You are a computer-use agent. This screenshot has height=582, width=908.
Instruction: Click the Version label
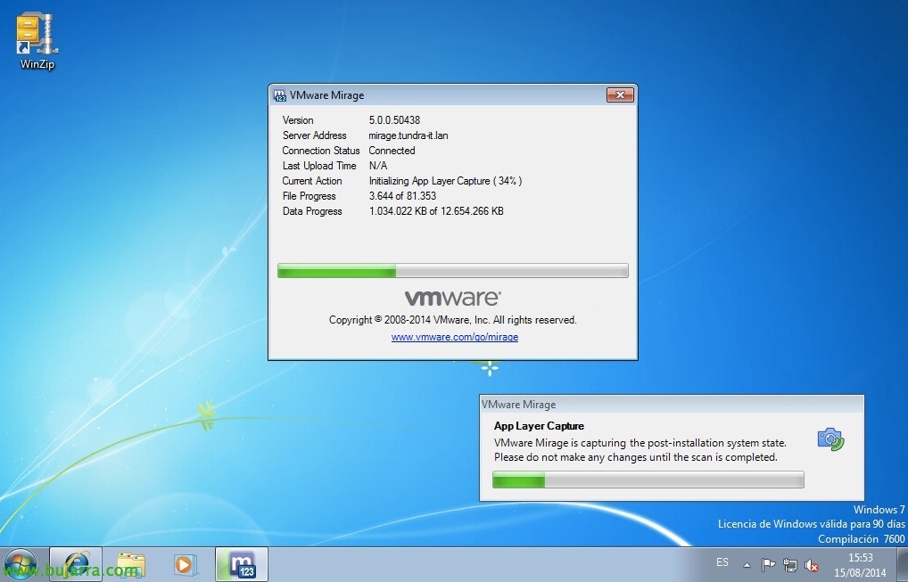[x=298, y=120]
